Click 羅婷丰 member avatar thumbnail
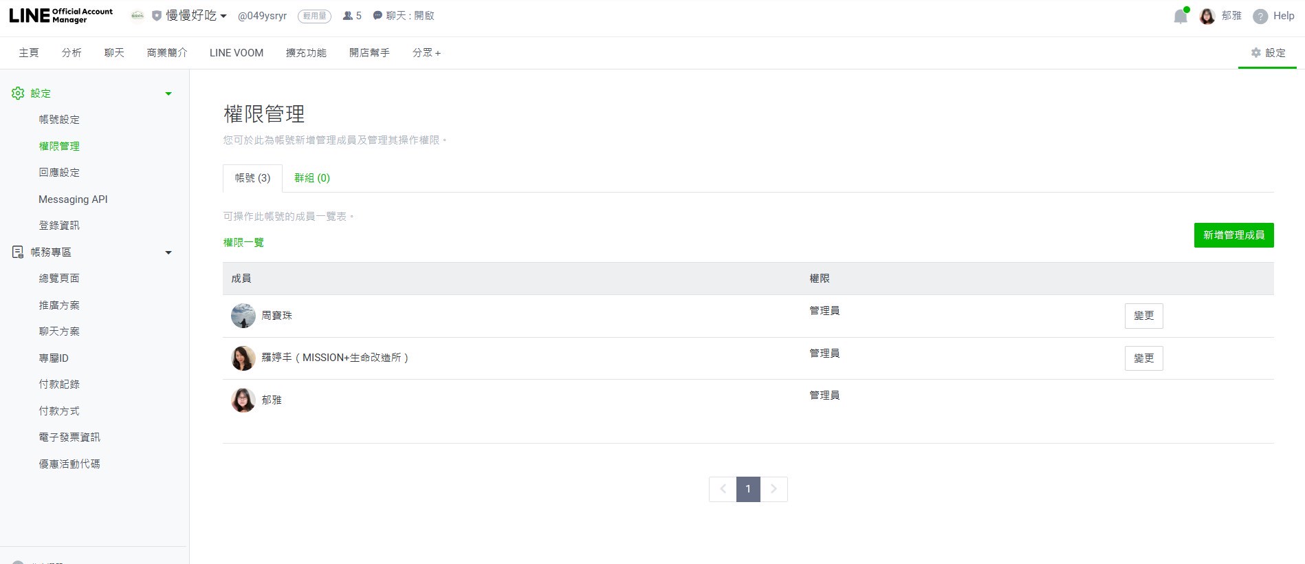This screenshot has height=564, width=1305. click(243, 358)
